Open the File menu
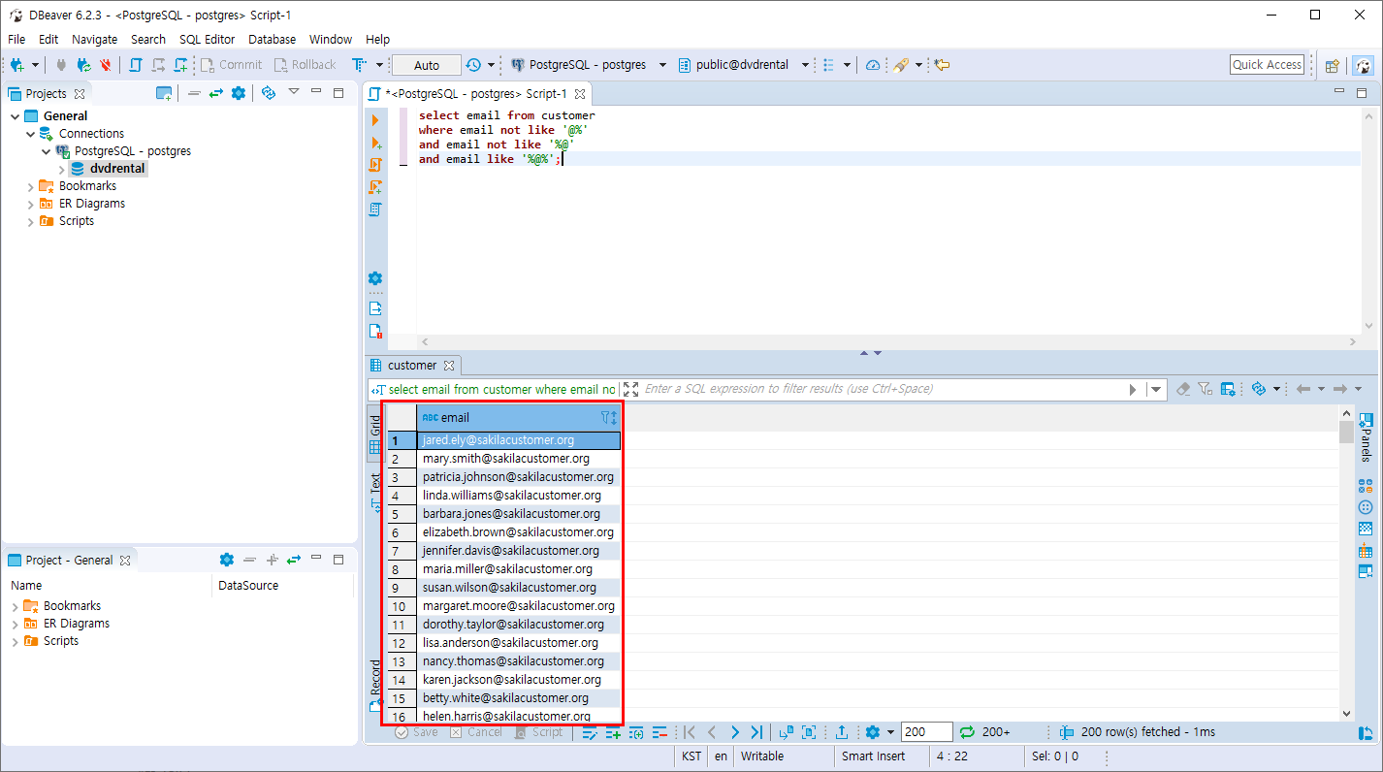The width and height of the screenshot is (1383, 772). (x=16, y=39)
